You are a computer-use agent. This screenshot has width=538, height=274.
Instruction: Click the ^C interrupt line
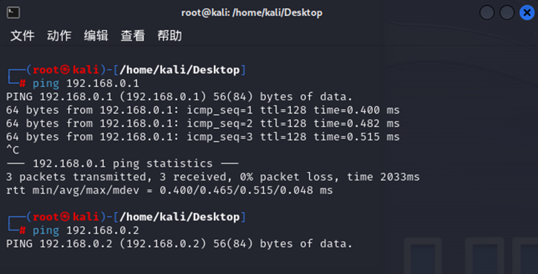pos(13,150)
